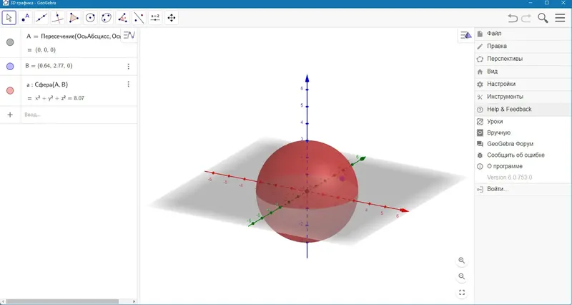Viewport: 572px width, 305px height.
Task: Open О программе dialog
Action: (523, 166)
